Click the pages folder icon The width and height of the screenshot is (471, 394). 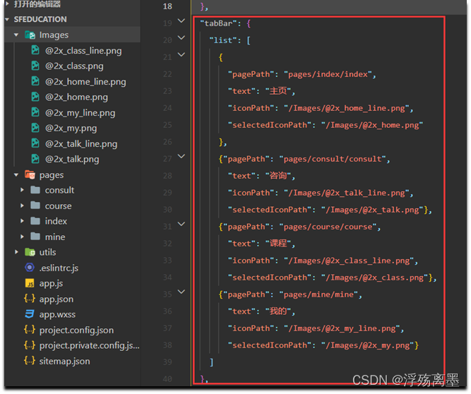30,174
